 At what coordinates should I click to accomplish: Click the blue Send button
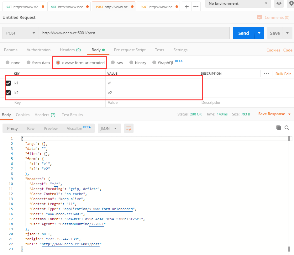[x=244, y=33]
